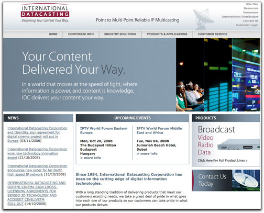This screenshot has height=213, width=264.
Task: Open IPTV World Forum Eastern Europe event
Action: pos(104,130)
